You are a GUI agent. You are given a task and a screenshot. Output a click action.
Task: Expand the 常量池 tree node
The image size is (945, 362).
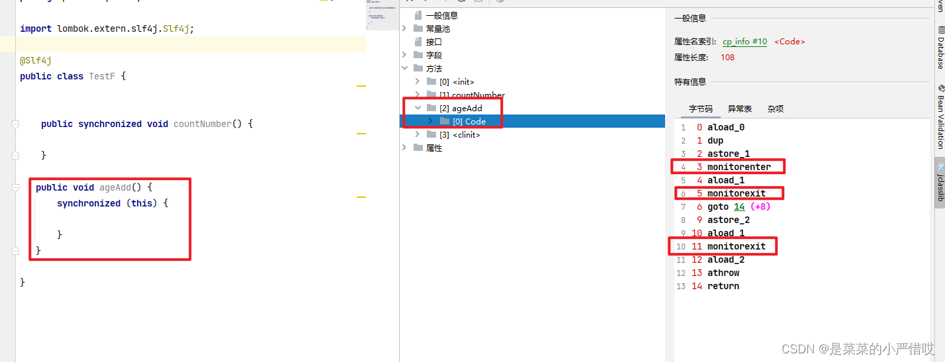(x=405, y=28)
